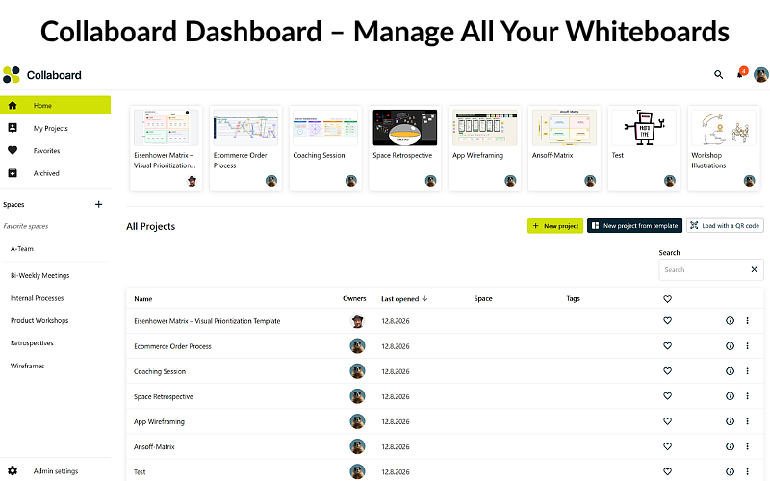Open more options for Ecommerce Order Process
The width and height of the screenshot is (770, 481).
(748, 346)
